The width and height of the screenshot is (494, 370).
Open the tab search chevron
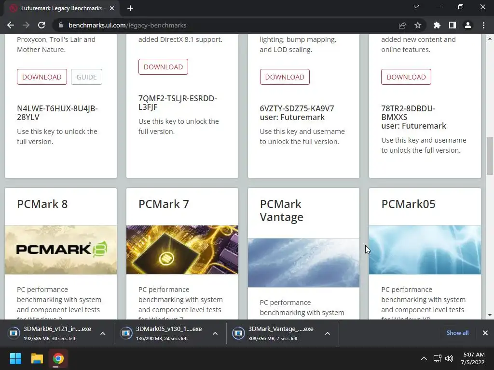click(416, 7)
